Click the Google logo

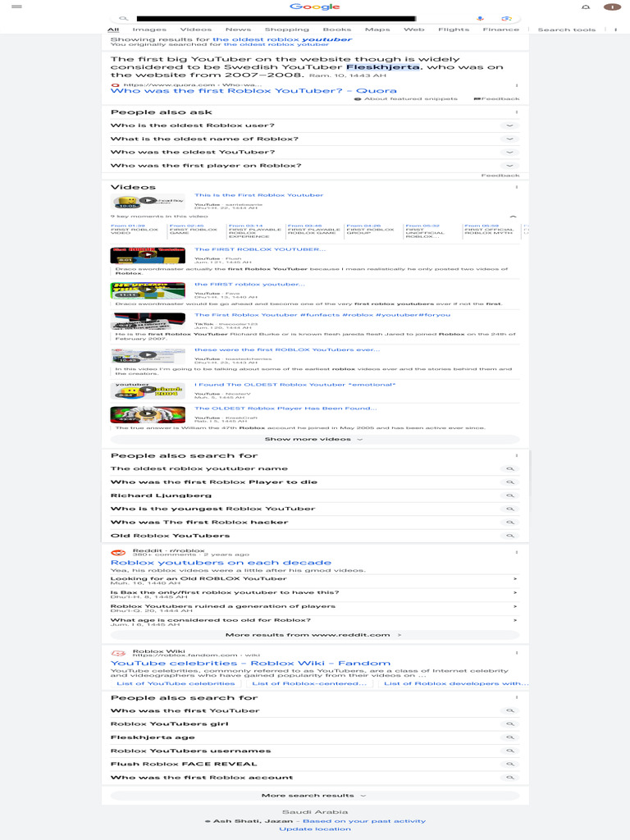[314, 7]
